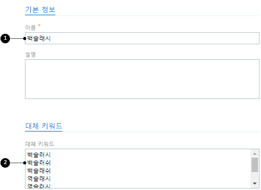Image resolution: width=261 pixels, height=190 pixels.
Task: Click scrollbar track below the thumb
Action: (255, 177)
